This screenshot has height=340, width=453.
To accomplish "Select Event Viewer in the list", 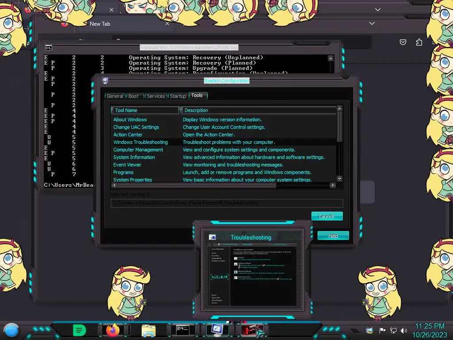I will coord(127,165).
